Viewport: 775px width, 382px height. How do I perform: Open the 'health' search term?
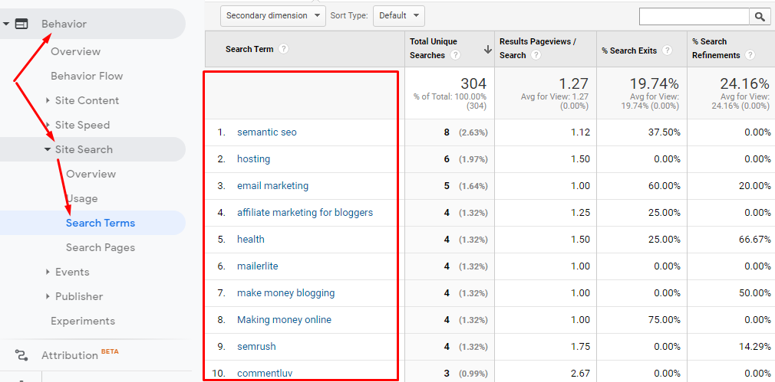click(x=251, y=239)
